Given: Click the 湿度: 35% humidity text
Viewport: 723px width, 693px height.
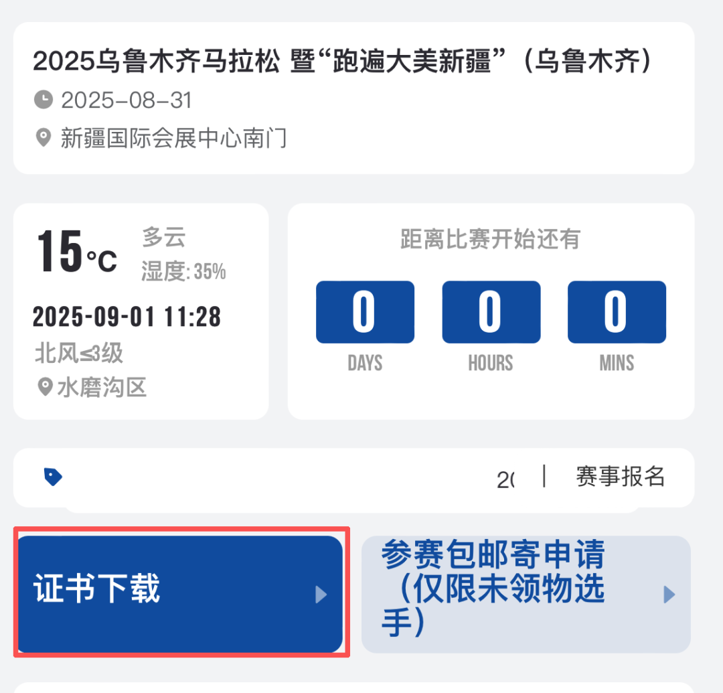Looking at the screenshot, I should [183, 271].
